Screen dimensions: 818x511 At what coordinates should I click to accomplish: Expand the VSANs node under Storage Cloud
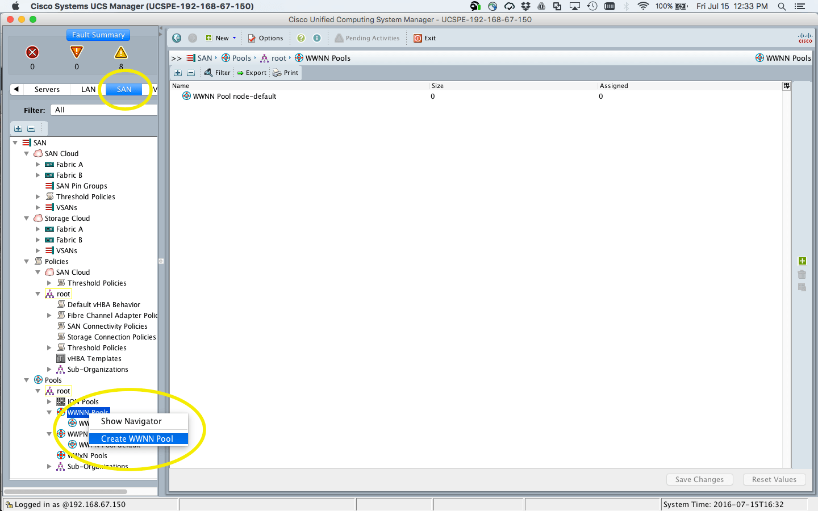tap(38, 251)
